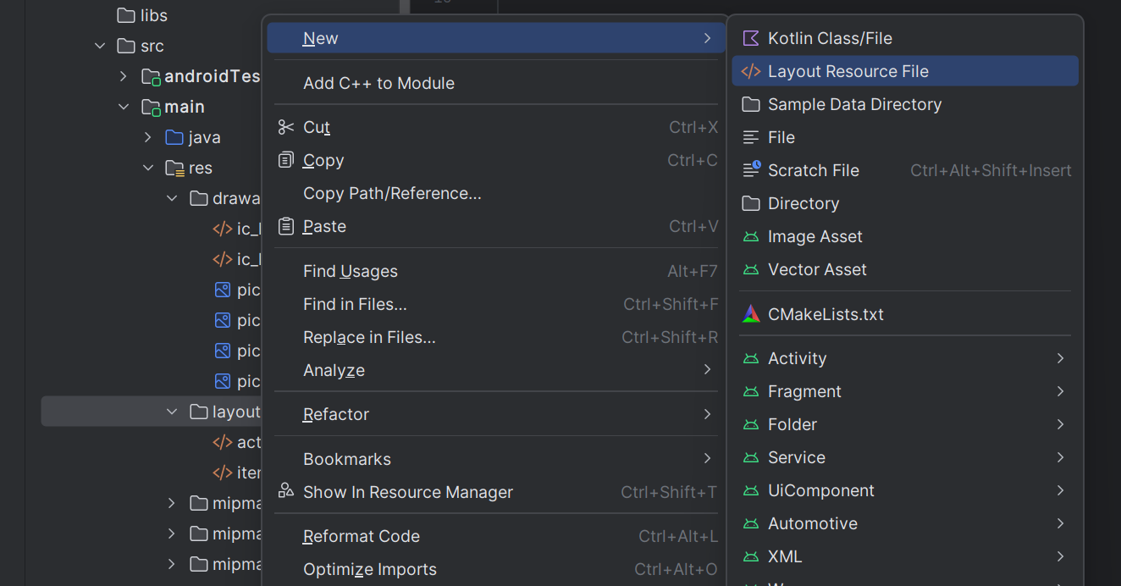1121x586 pixels.
Task: Click the Paste clipboard icon
Action: 286,226
